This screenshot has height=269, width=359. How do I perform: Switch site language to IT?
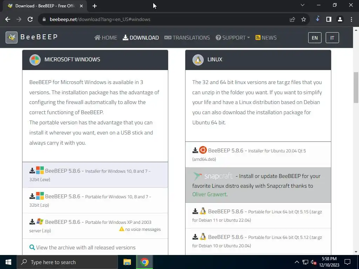click(332, 38)
